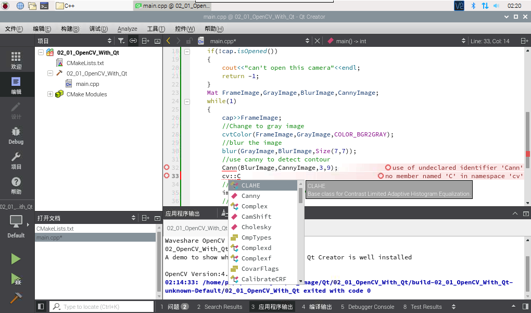Viewport: 531px width, 313px height.
Task: Run the project with the green play button
Action: [16, 259]
